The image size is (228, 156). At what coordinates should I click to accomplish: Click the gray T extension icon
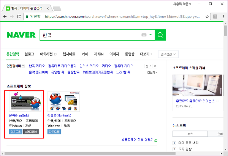coord(215,17)
